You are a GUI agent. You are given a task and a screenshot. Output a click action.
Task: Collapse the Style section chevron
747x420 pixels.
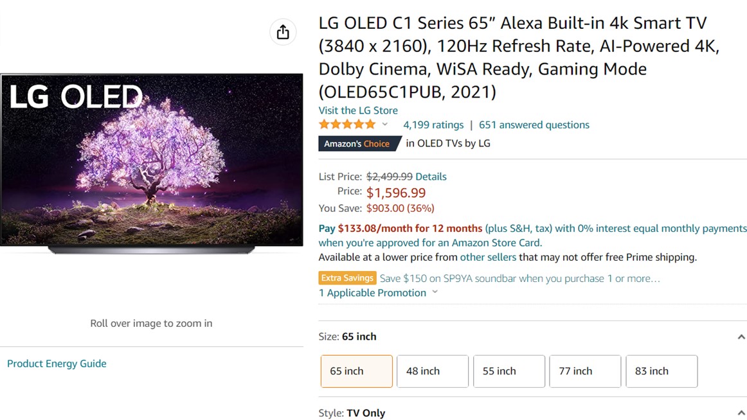(741, 413)
